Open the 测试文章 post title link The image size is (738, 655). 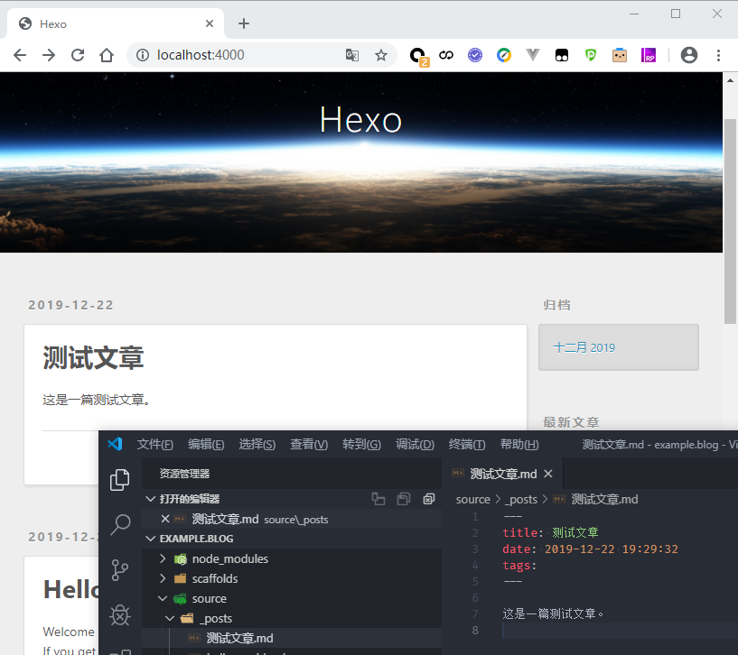click(x=93, y=358)
